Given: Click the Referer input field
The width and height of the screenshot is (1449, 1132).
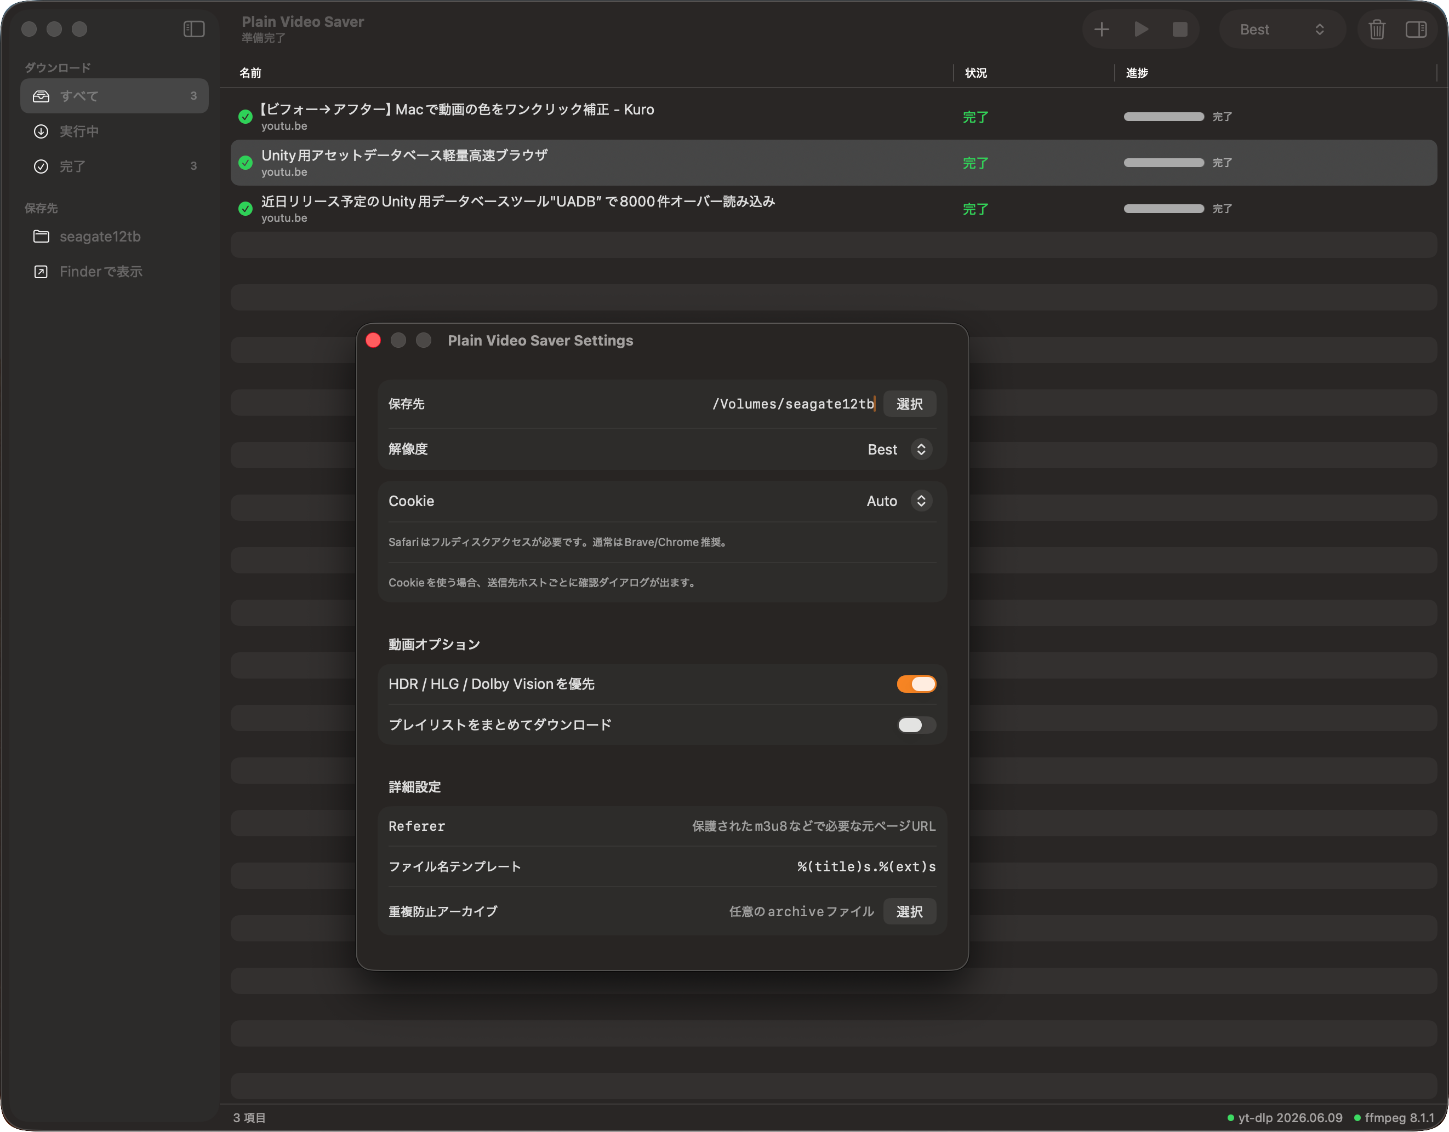Looking at the screenshot, I should pos(813,826).
